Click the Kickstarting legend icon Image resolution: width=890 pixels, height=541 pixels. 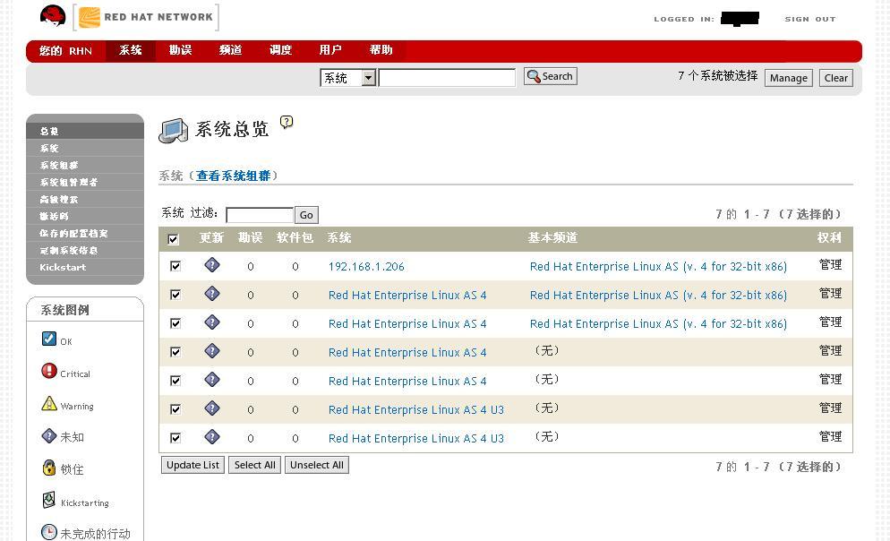[49, 500]
